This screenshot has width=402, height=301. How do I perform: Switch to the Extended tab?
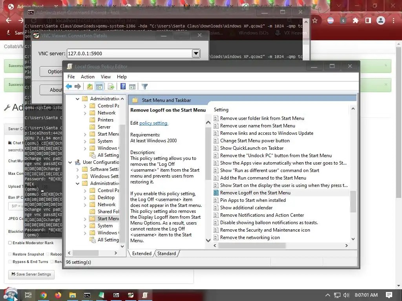click(141, 254)
